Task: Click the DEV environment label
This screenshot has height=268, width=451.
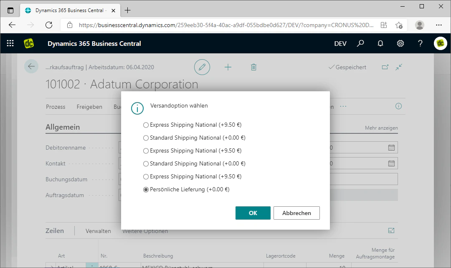Action: click(x=340, y=44)
